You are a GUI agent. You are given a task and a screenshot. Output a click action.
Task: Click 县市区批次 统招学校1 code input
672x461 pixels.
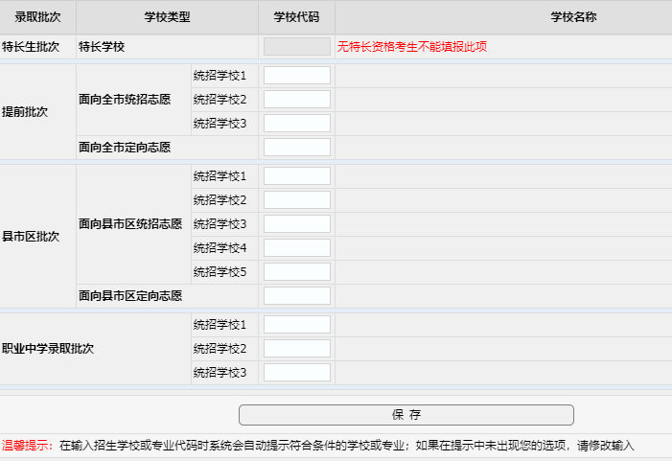click(x=297, y=176)
